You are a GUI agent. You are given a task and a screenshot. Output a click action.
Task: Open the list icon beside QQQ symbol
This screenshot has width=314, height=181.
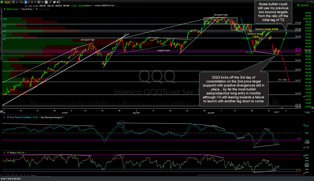pos(13,2)
